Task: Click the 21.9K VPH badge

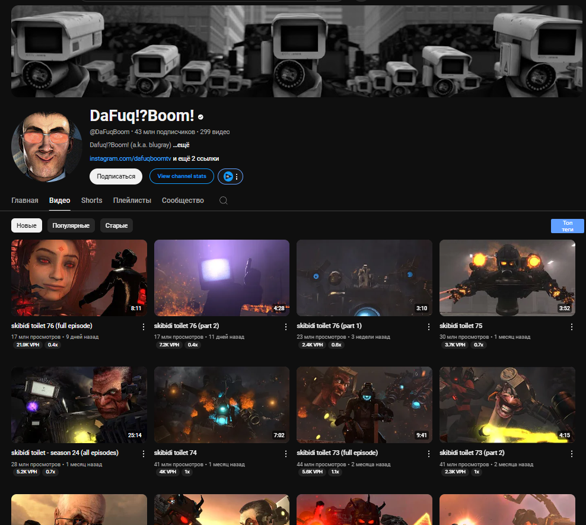Action: [x=28, y=345]
